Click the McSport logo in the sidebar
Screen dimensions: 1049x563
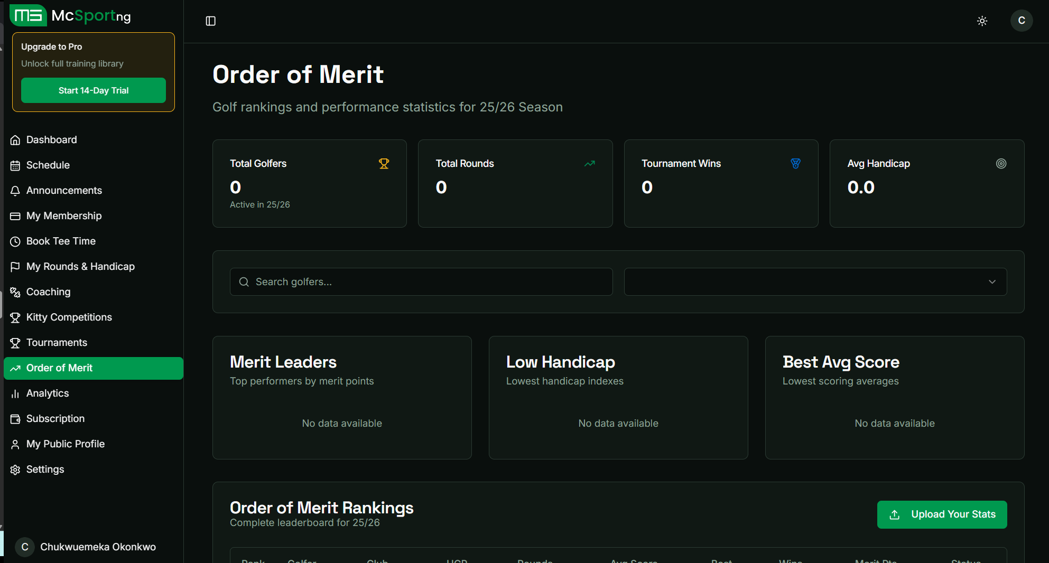[28, 15]
